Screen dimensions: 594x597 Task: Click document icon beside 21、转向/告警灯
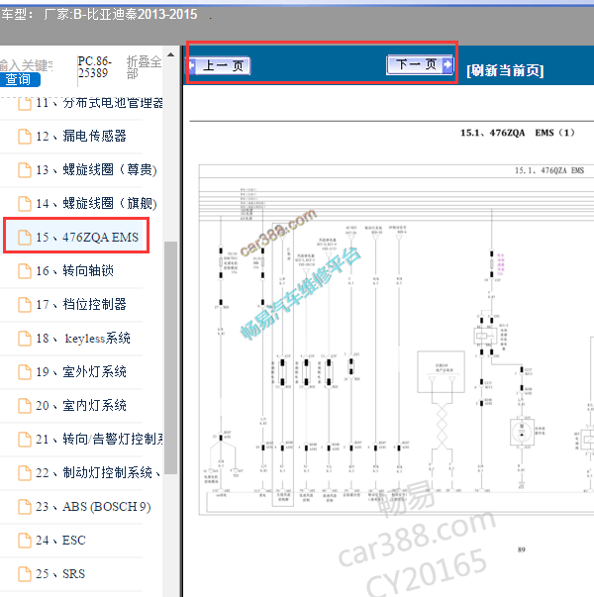25,440
